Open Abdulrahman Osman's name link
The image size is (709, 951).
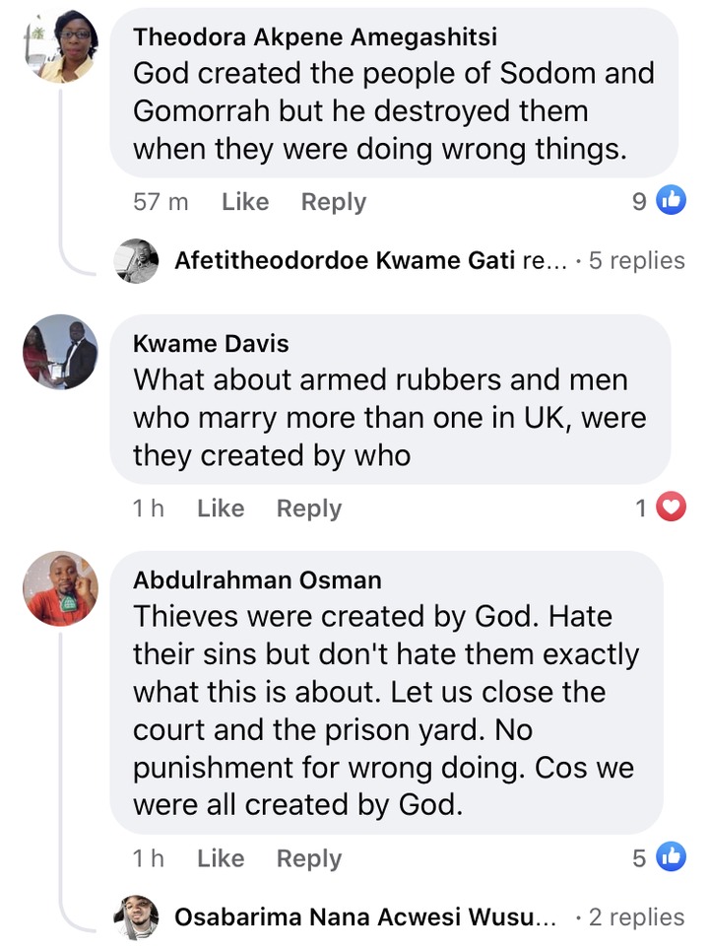(x=257, y=580)
